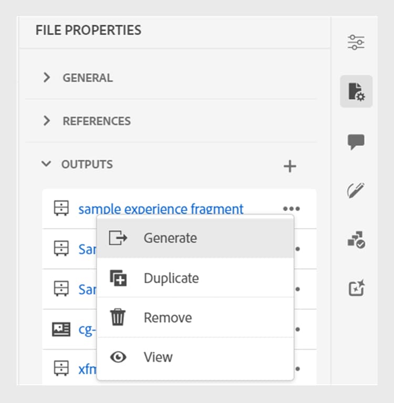Viewport: 394px width, 403px height.
Task: Open the comments speech bubble panel
Action: [x=356, y=141]
